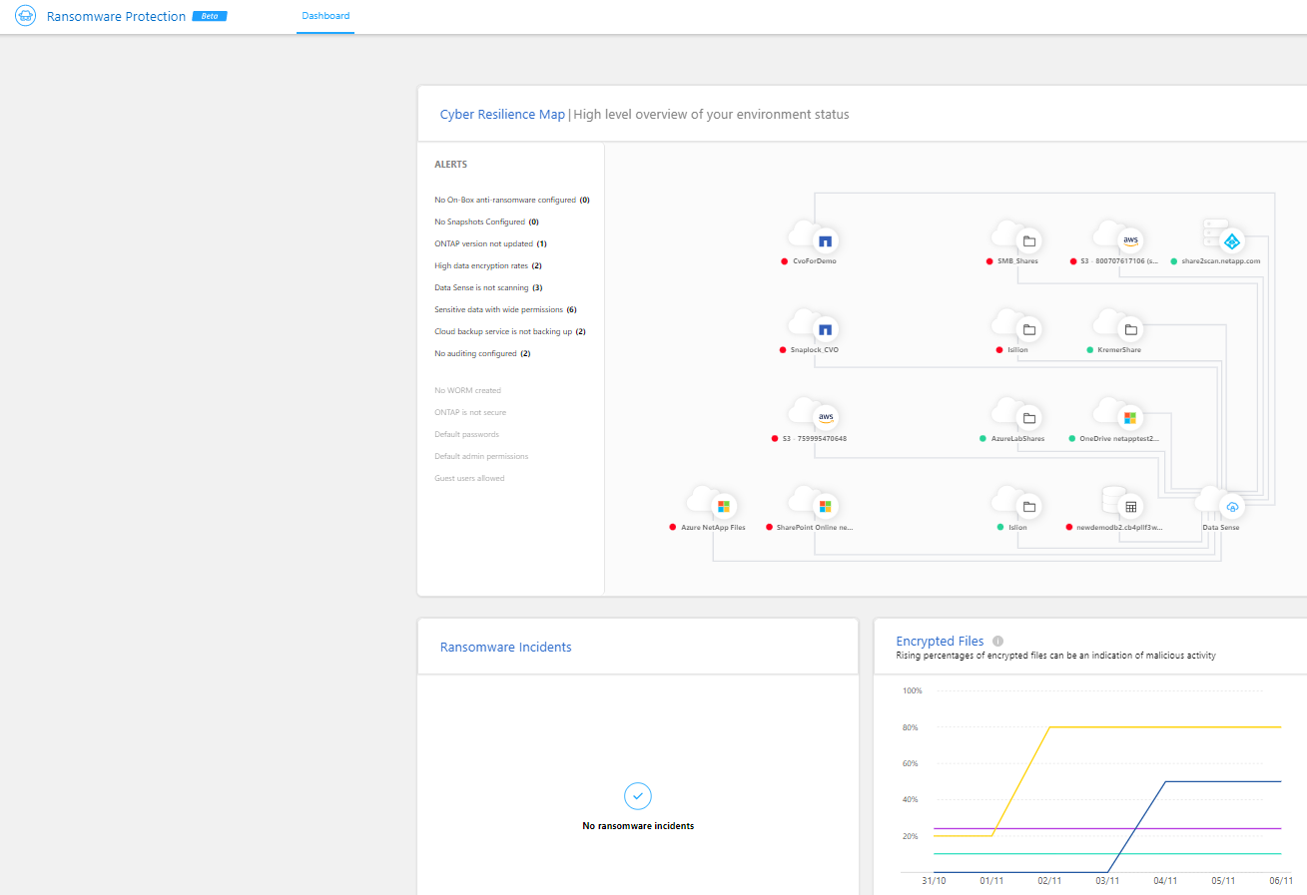Select the CvoForDemo node icon
Image resolution: width=1307 pixels, height=895 pixels.
[825, 241]
